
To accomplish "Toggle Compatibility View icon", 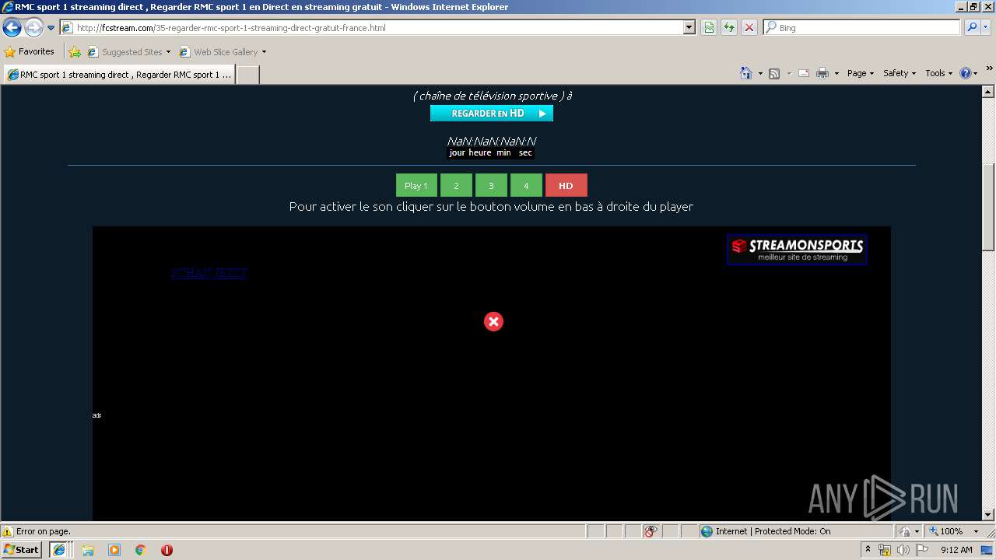I will coord(709,28).
